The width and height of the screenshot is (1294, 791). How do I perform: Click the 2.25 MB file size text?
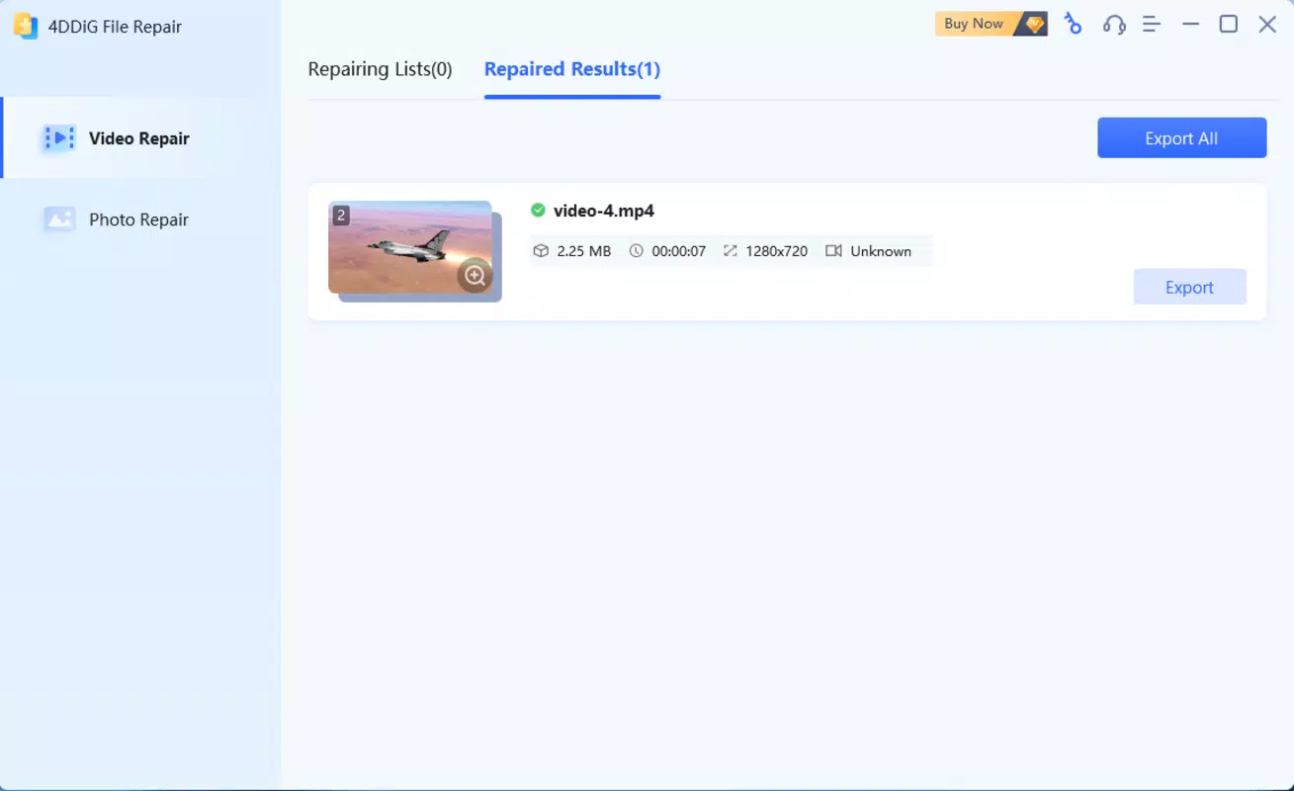point(584,251)
